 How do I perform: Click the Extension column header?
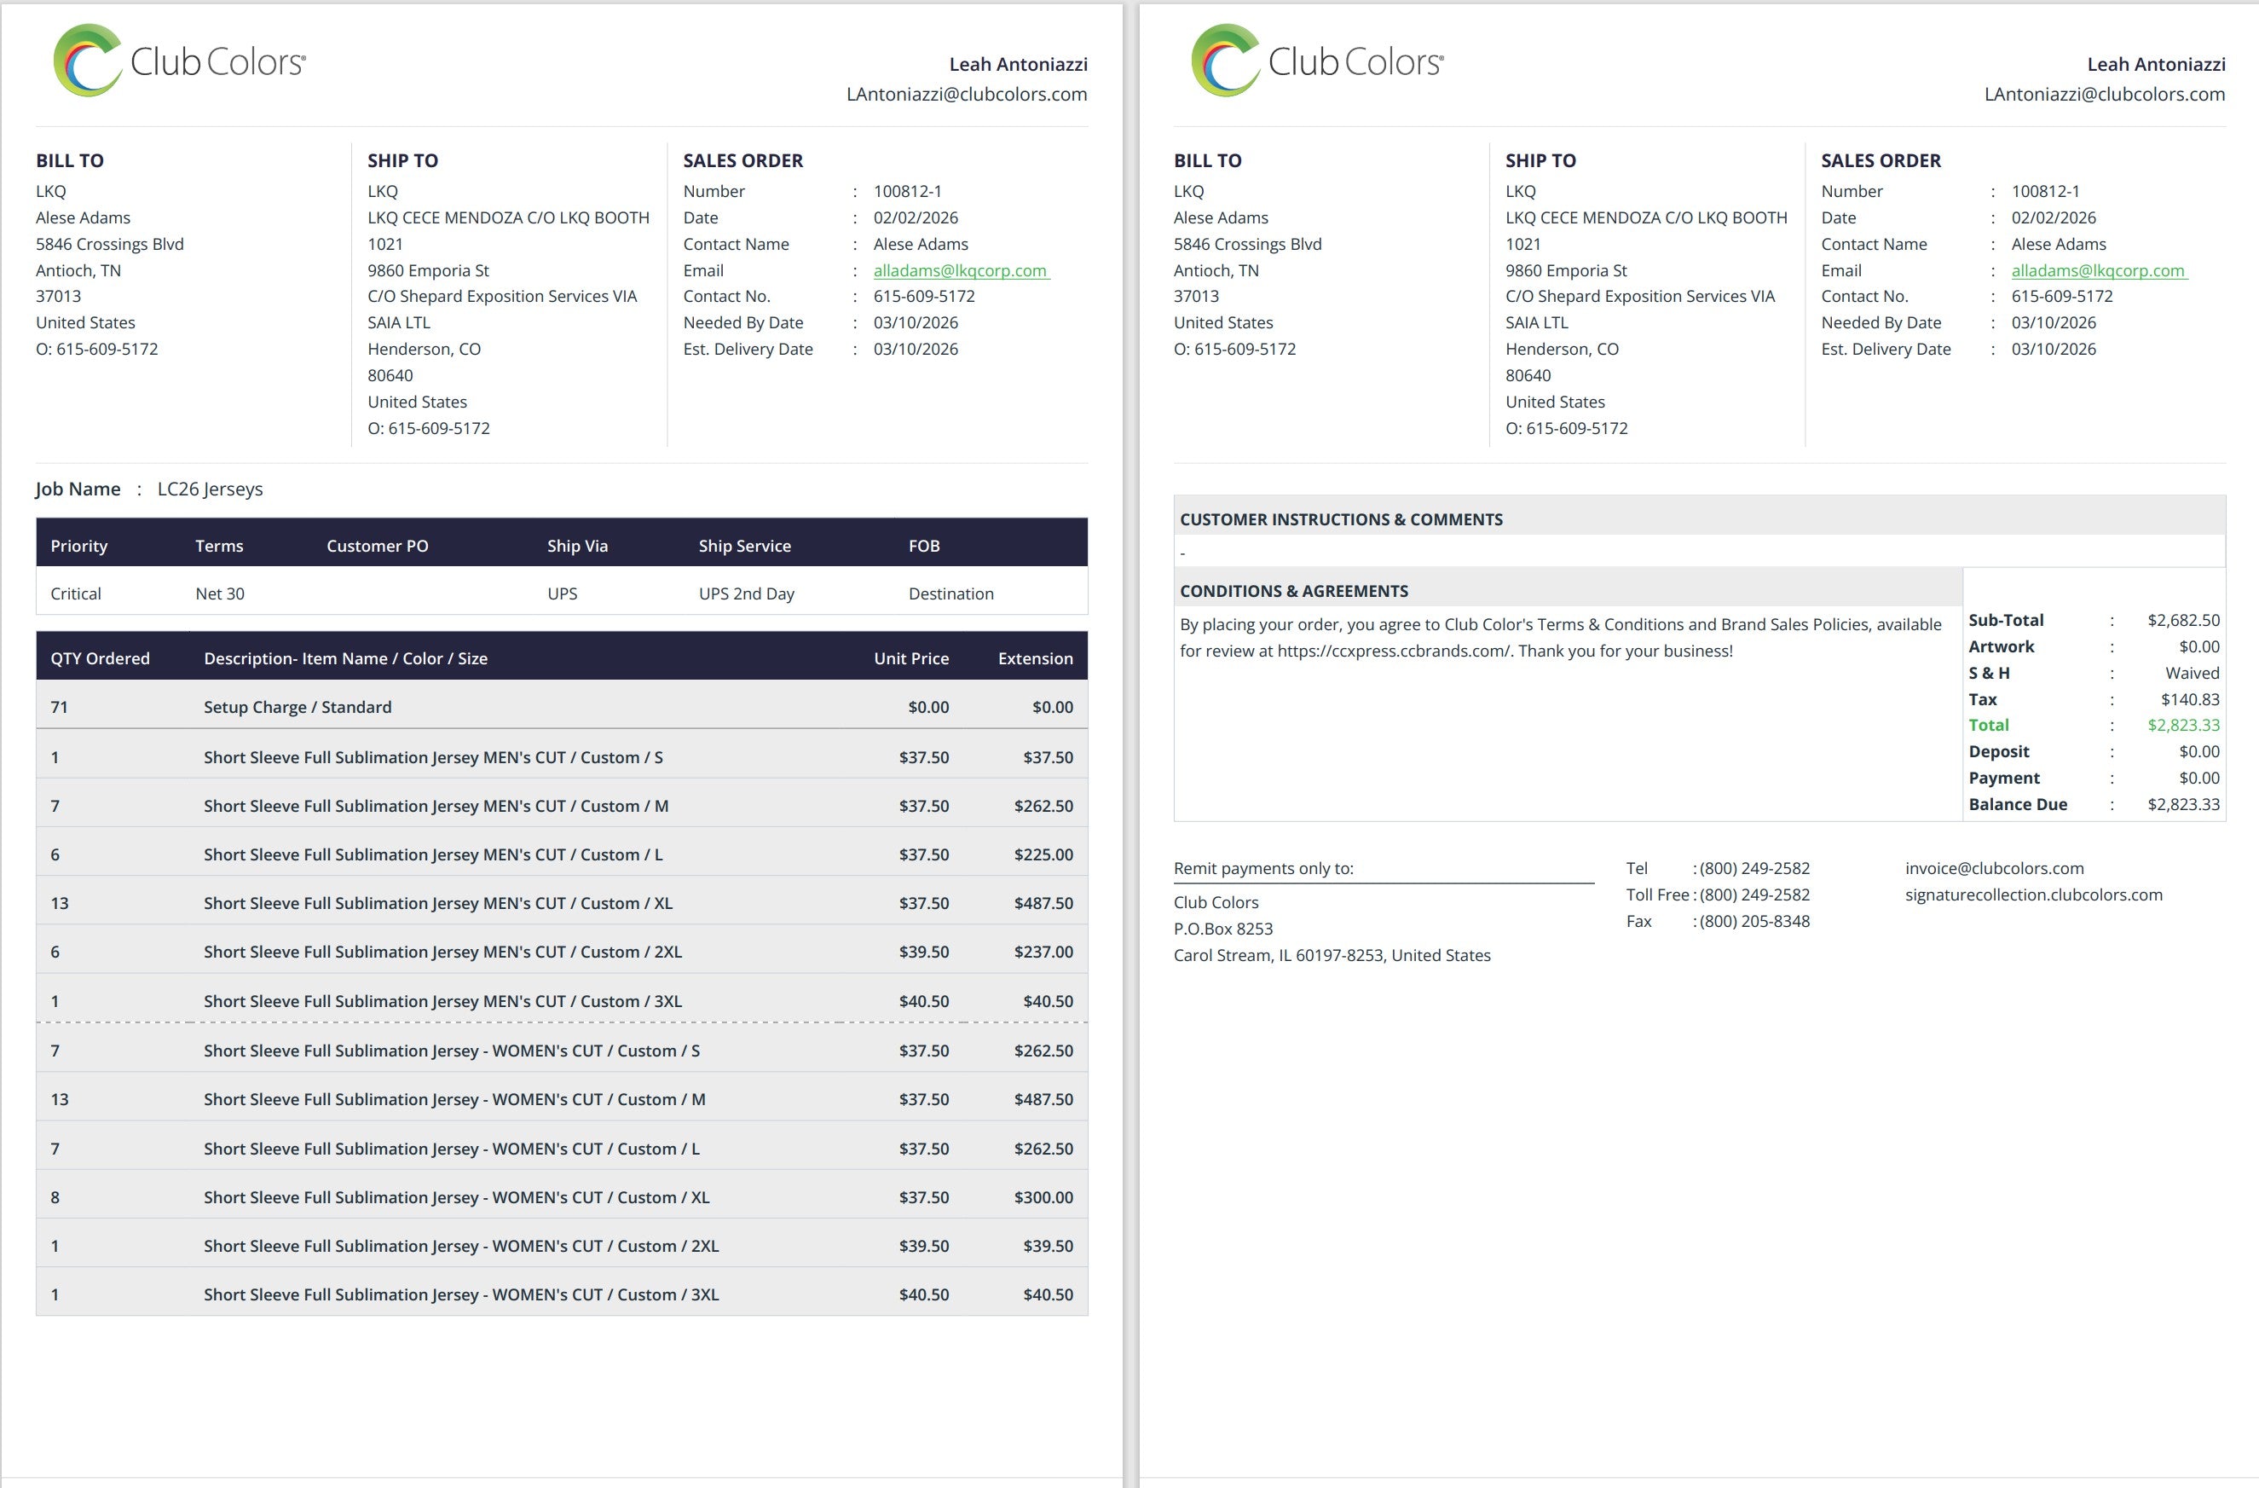click(1035, 658)
